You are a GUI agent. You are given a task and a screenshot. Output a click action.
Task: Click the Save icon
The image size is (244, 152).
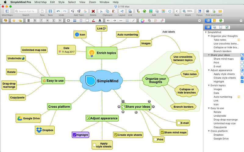(50, 11)
